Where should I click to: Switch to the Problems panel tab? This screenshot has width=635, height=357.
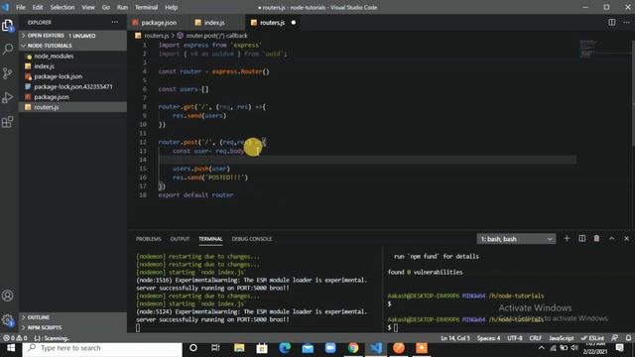pos(149,239)
